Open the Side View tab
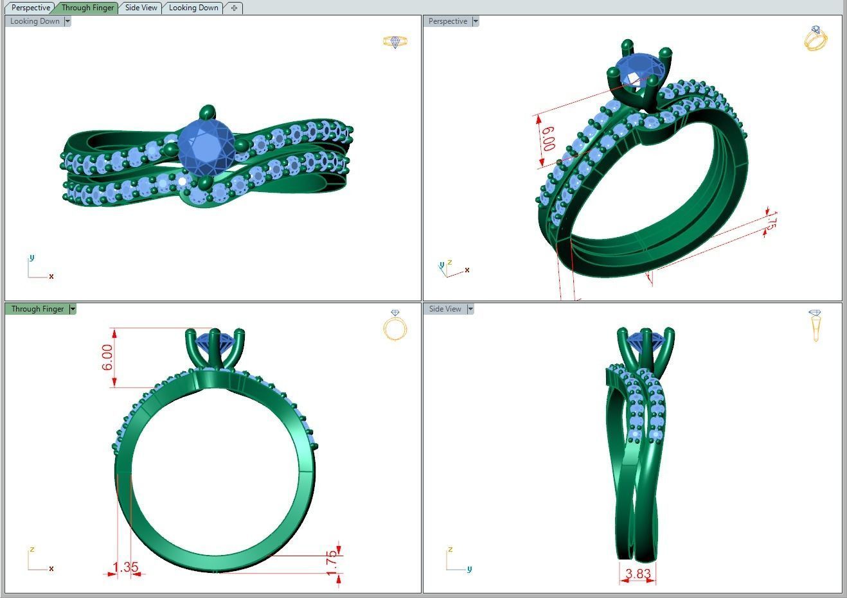847x598 pixels. (x=141, y=8)
